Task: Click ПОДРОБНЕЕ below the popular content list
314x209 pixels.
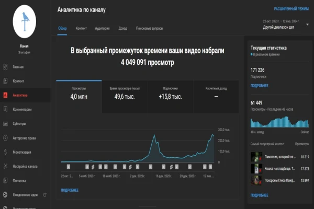Action: pyautogui.click(x=259, y=195)
